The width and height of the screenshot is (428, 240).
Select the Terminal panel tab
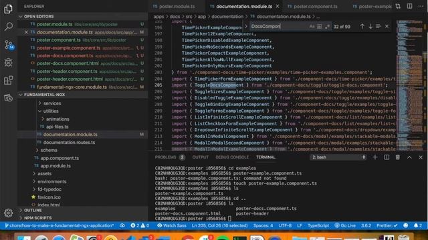coord(265,157)
